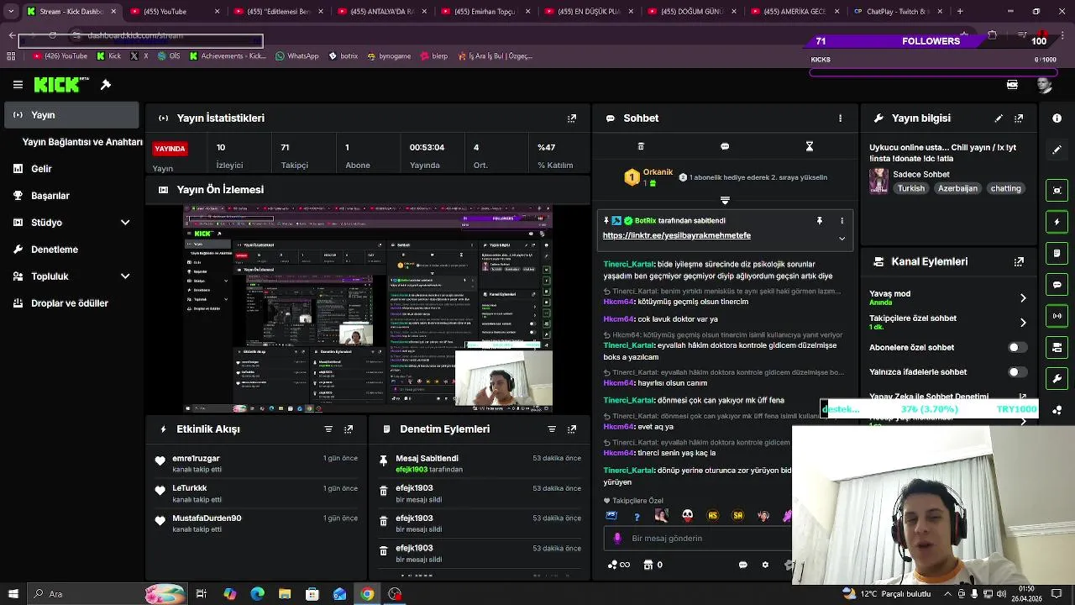Click the hourglass icon in Sohbet toolbar
This screenshot has height=605, width=1075.
click(x=810, y=146)
